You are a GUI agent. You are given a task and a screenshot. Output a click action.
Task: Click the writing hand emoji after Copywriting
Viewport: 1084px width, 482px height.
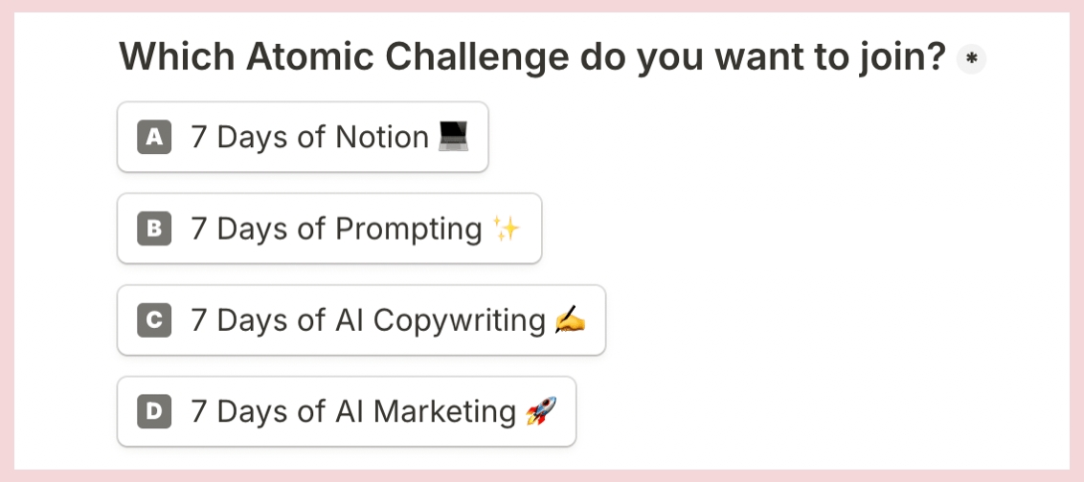[x=571, y=320]
